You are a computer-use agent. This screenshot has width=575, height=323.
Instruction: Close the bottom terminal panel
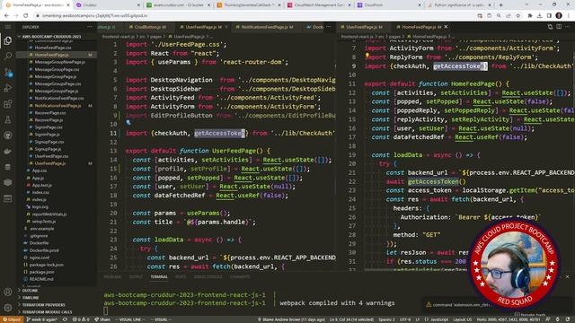[x=567, y=277]
